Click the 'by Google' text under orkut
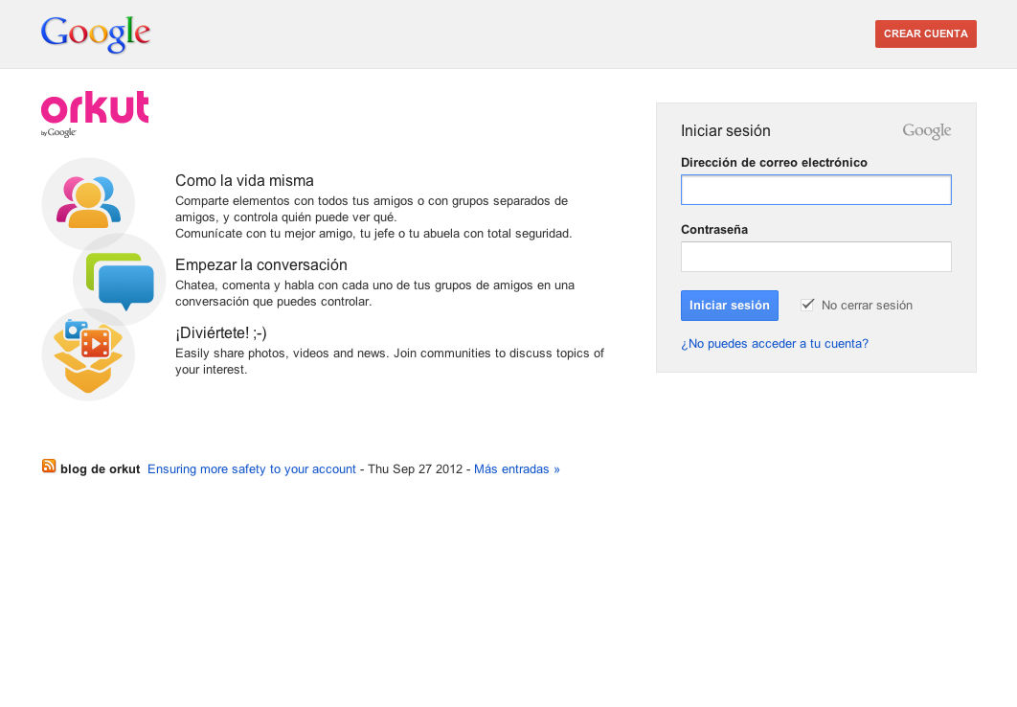1017x707 pixels. (x=58, y=133)
